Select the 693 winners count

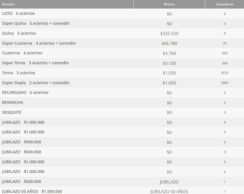225,53
